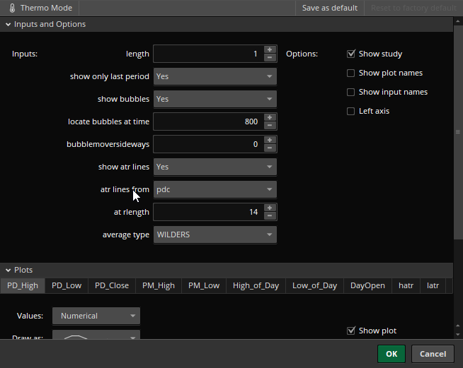Click Save as default button

[x=330, y=8]
